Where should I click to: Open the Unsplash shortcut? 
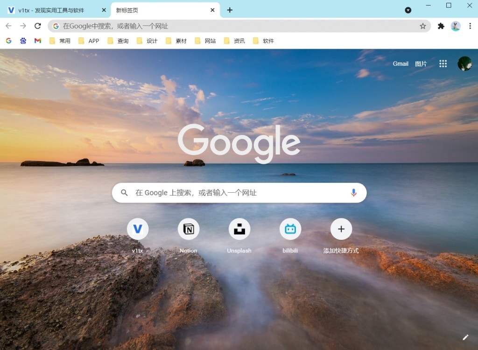point(239,236)
